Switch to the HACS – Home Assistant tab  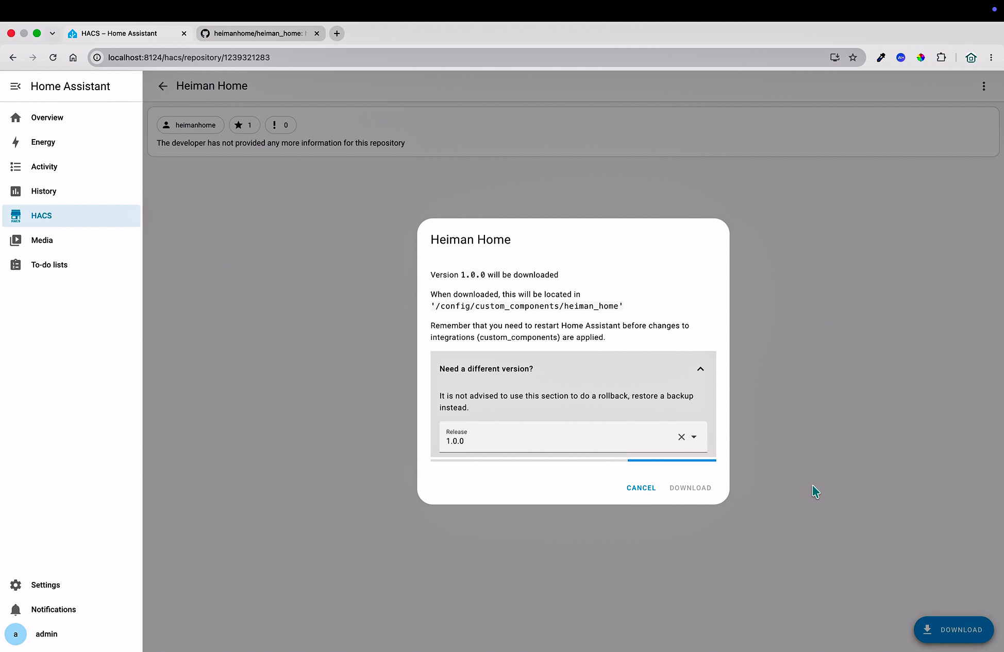point(128,33)
